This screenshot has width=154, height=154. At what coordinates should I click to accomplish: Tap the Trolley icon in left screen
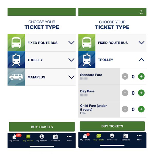pos(16,60)
